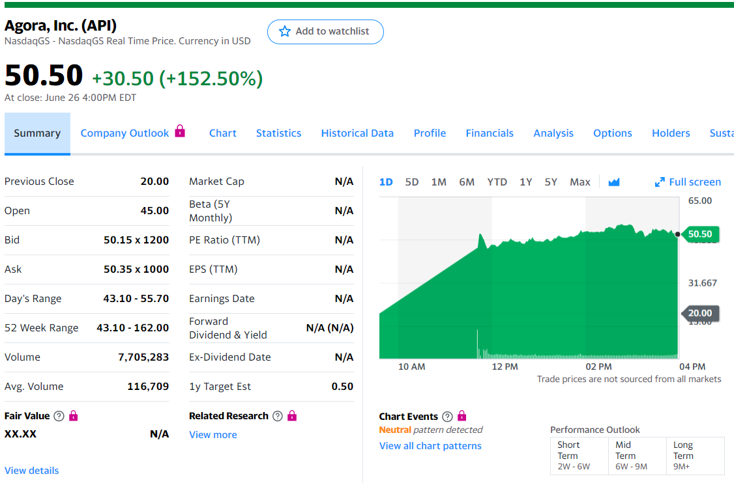Select the 5D chart range
Screen dimensions: 734x485
click(412, 182)
